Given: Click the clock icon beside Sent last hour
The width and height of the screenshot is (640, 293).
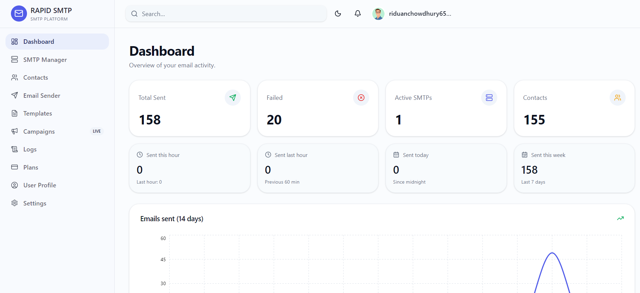Looking at the screenshot, I should (x=268, y=155).
